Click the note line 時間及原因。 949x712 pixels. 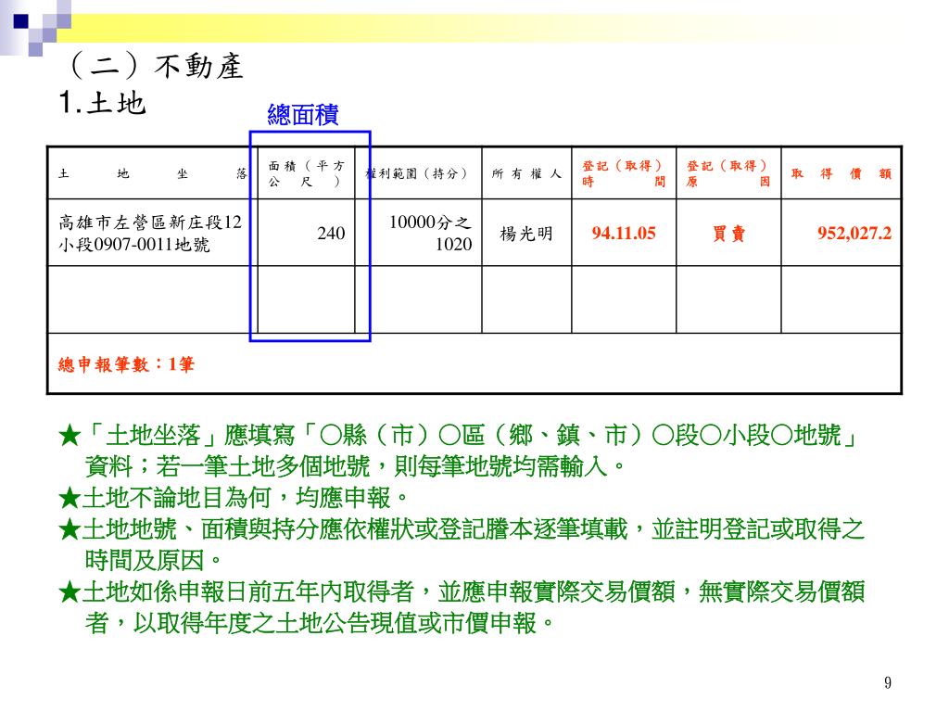pyautogui.click(x=154, y=561)
